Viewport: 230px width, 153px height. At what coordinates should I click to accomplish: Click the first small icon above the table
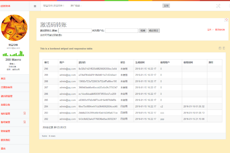(220, 48)
